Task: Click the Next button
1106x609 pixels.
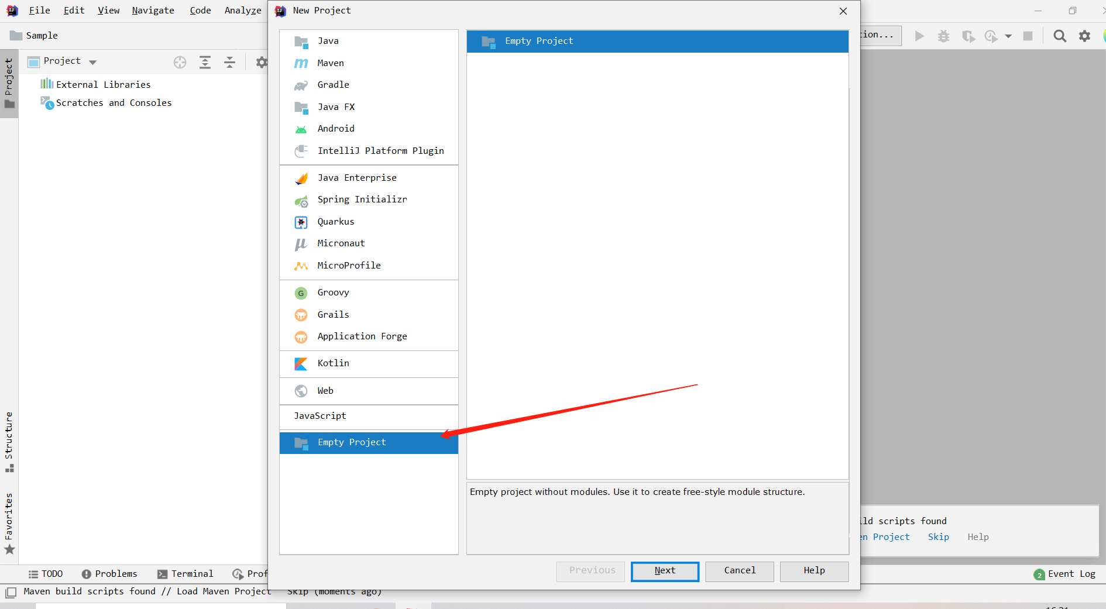Action: coord(665,571)
